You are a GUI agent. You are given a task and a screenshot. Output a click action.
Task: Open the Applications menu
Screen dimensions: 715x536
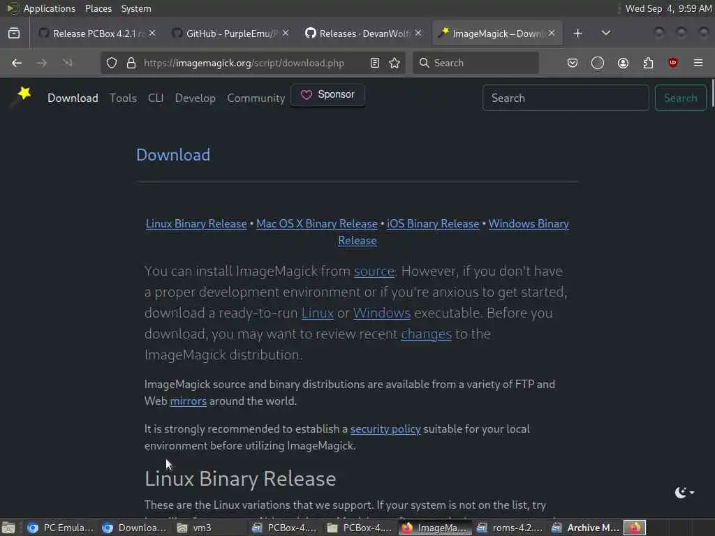coord(50,8)
